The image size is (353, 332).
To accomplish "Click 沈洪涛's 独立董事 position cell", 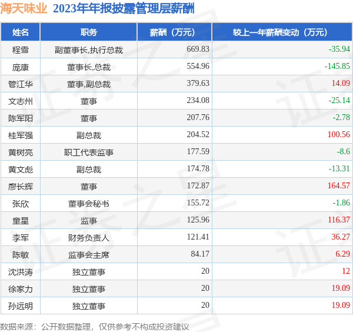I will [89, 272].
